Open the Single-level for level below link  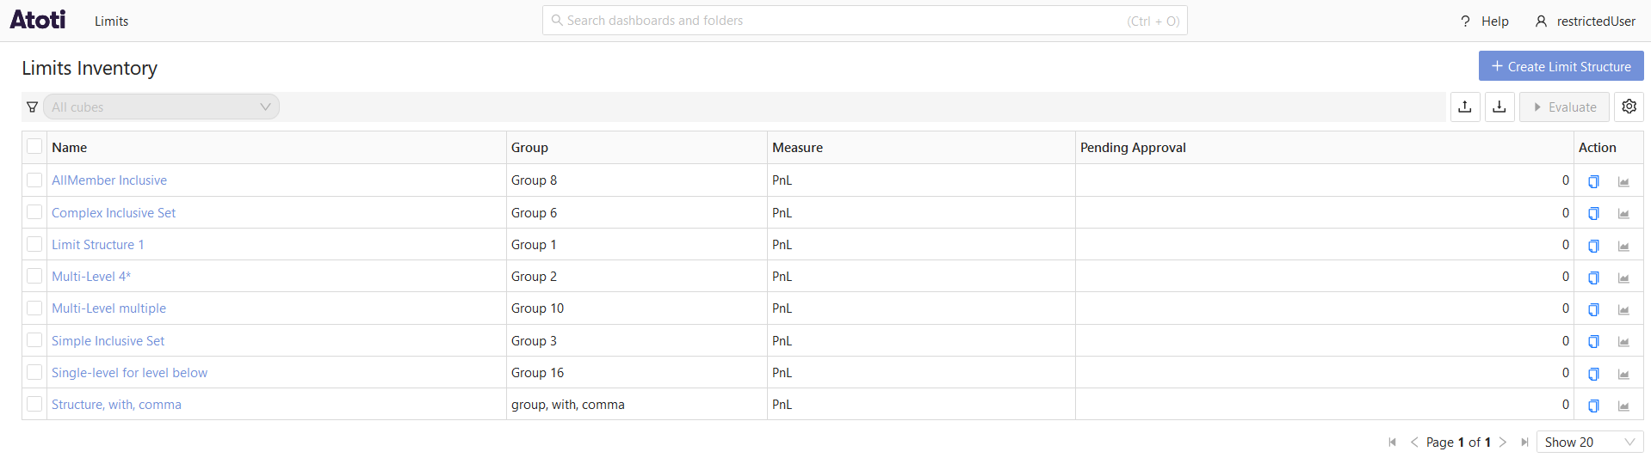click(x=129, y=373)
